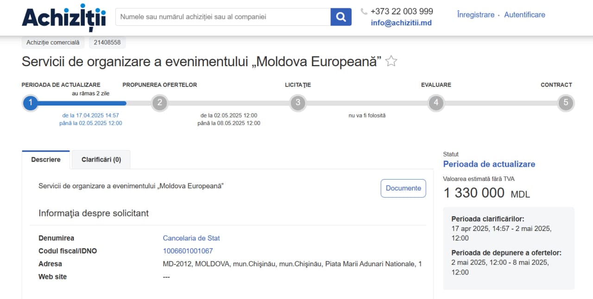Click into the procurement search field
The width and height of the screenshot is (593, 299).
[222, 17]
